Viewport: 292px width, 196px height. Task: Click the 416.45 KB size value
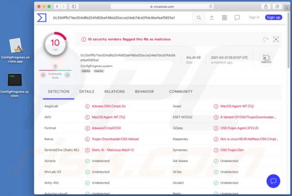[x=193, y=57]
